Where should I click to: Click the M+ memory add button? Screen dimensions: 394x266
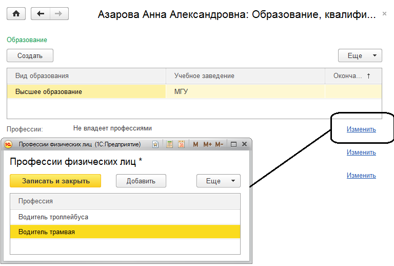coord(207,145)
